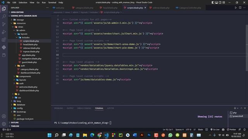Image resolution: width=248 pixels, height=139 pixels.
Task: Expand the TIMELINE section
Action: tap(29, 126)
